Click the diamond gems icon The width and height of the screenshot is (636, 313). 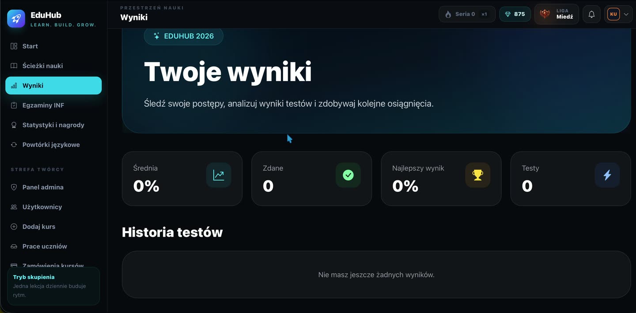(x=508, y=14)
